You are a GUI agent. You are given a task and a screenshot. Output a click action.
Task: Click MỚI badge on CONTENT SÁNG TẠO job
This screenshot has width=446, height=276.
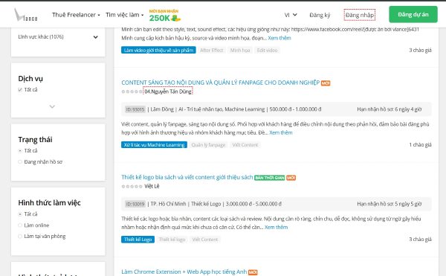pyautogui.click(x=326, y=83)
